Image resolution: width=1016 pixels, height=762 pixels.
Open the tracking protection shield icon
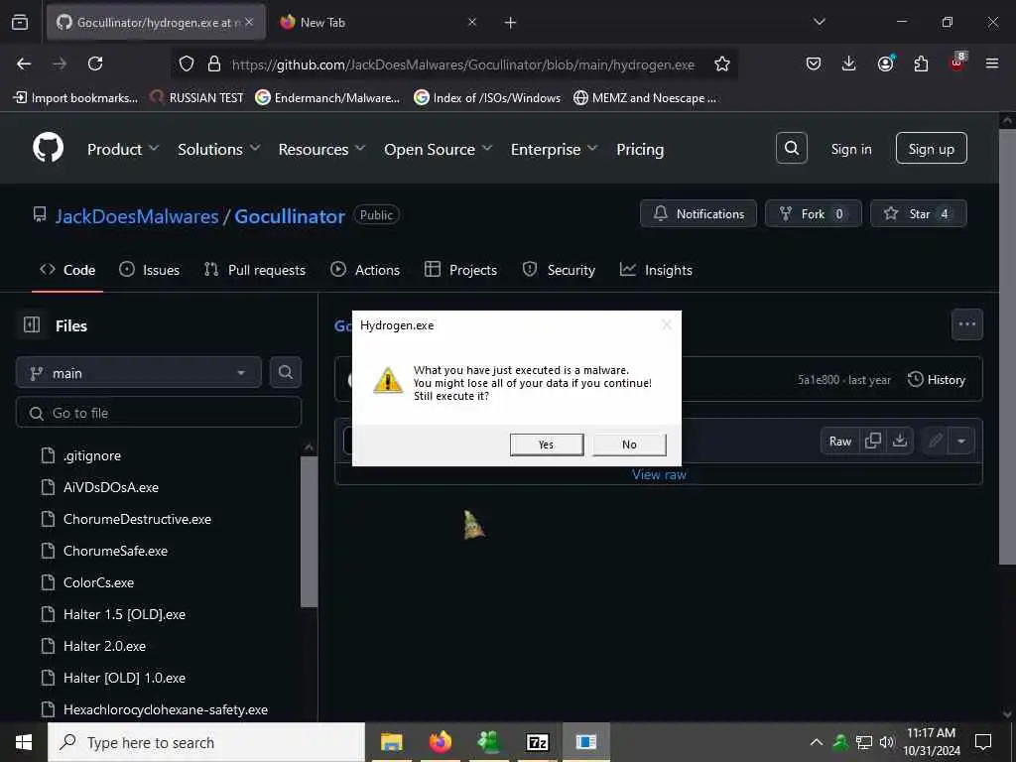tap(187, 63)
